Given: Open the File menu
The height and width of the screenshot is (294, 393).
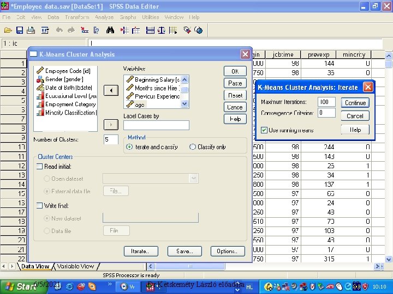Looking at the screenshot, I should (x=6, y=17).
